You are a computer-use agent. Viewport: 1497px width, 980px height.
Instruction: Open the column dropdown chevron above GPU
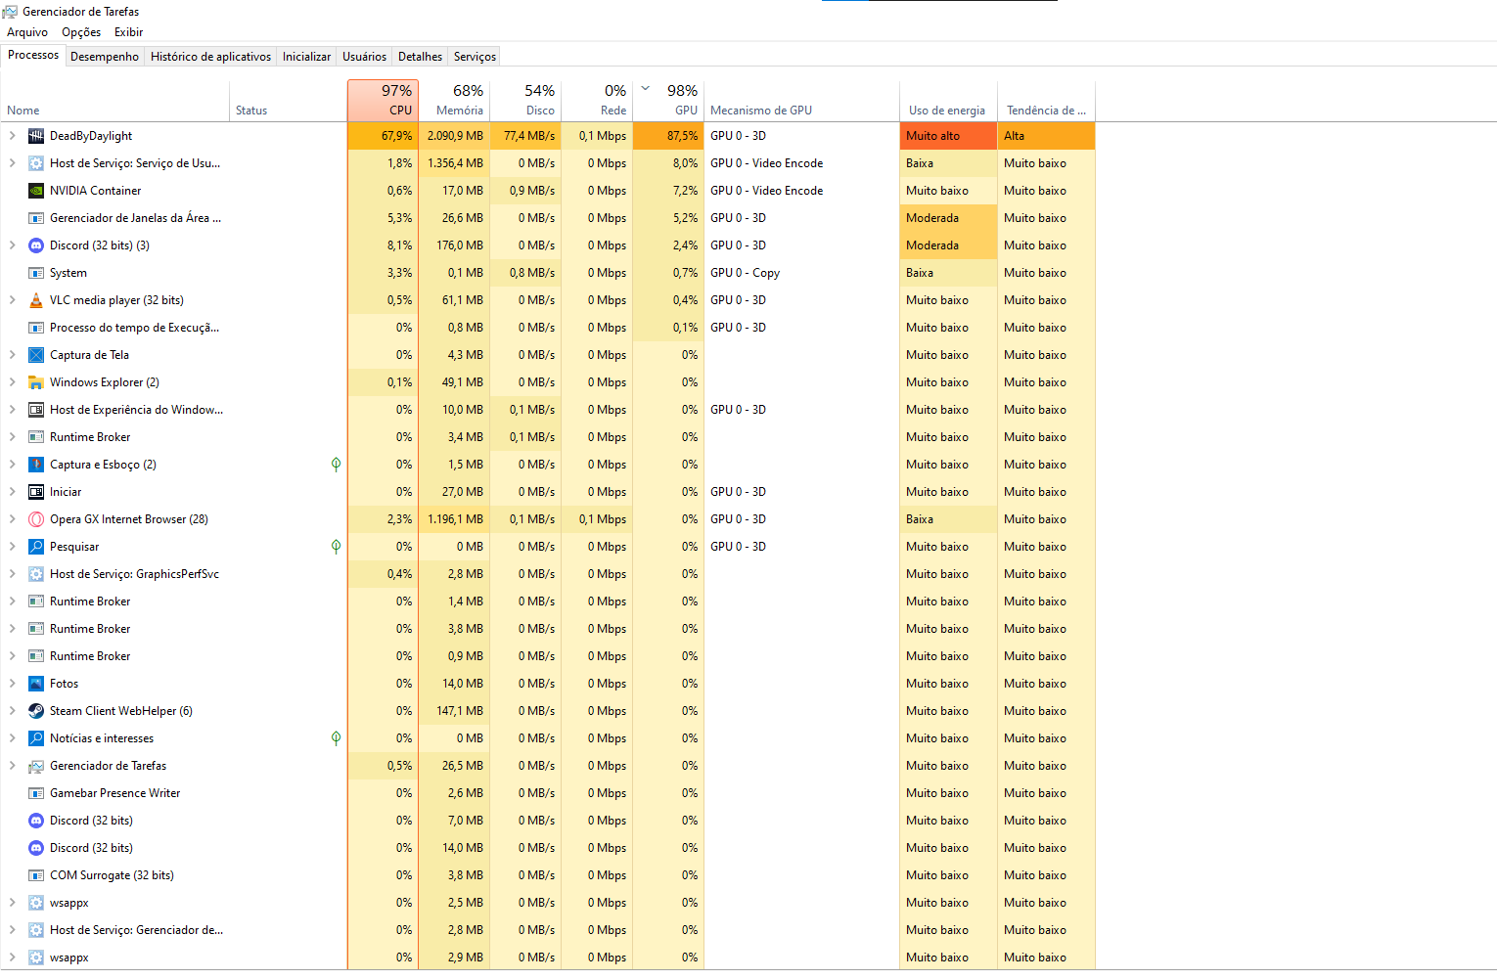[646, 89]
